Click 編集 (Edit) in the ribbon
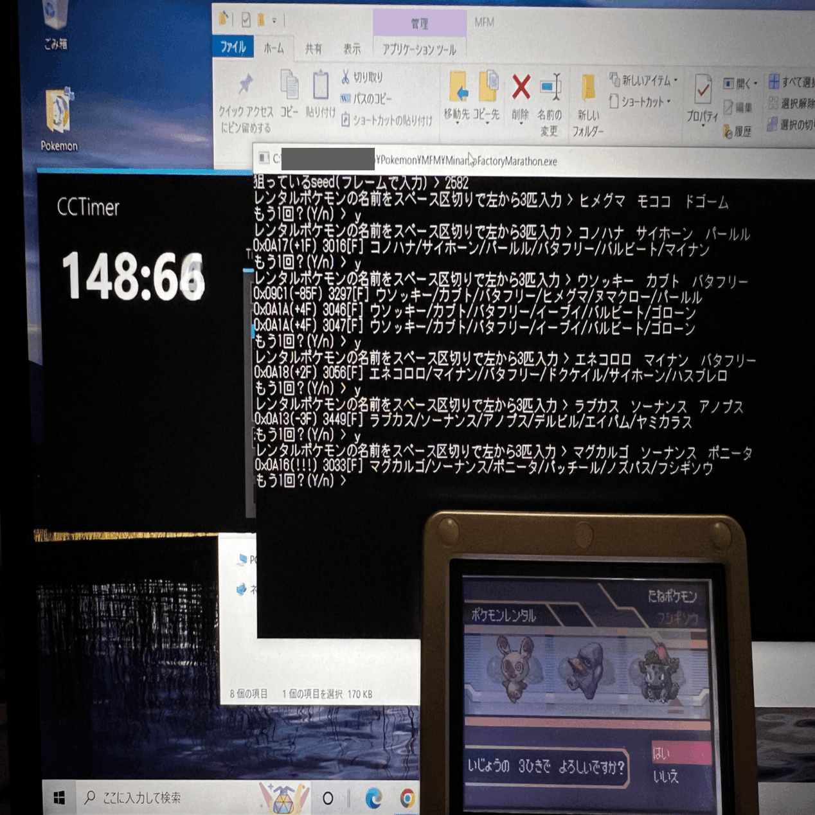Image resolution: width=815 pixels, height=815 pixels. click(x=737, y=107)
